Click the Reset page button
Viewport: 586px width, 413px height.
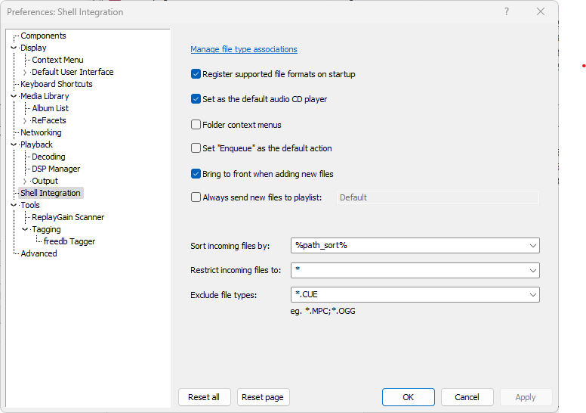point(263,397)
